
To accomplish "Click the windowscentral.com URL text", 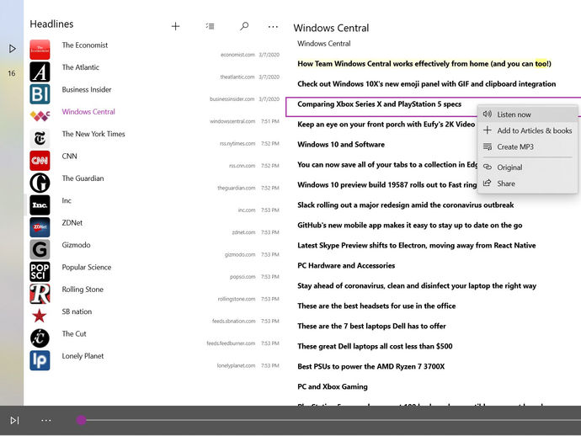I will (x=232, y=121).
